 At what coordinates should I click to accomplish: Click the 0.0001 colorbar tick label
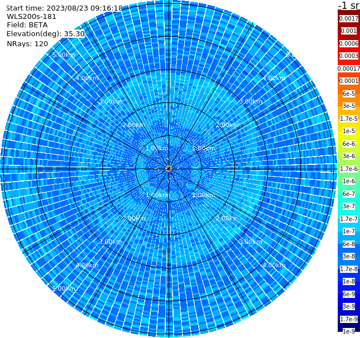tap(349, 81)
